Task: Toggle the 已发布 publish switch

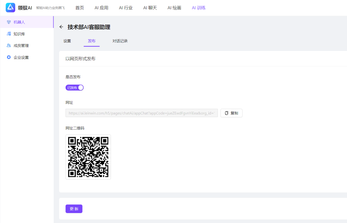Action: (75, 88)
